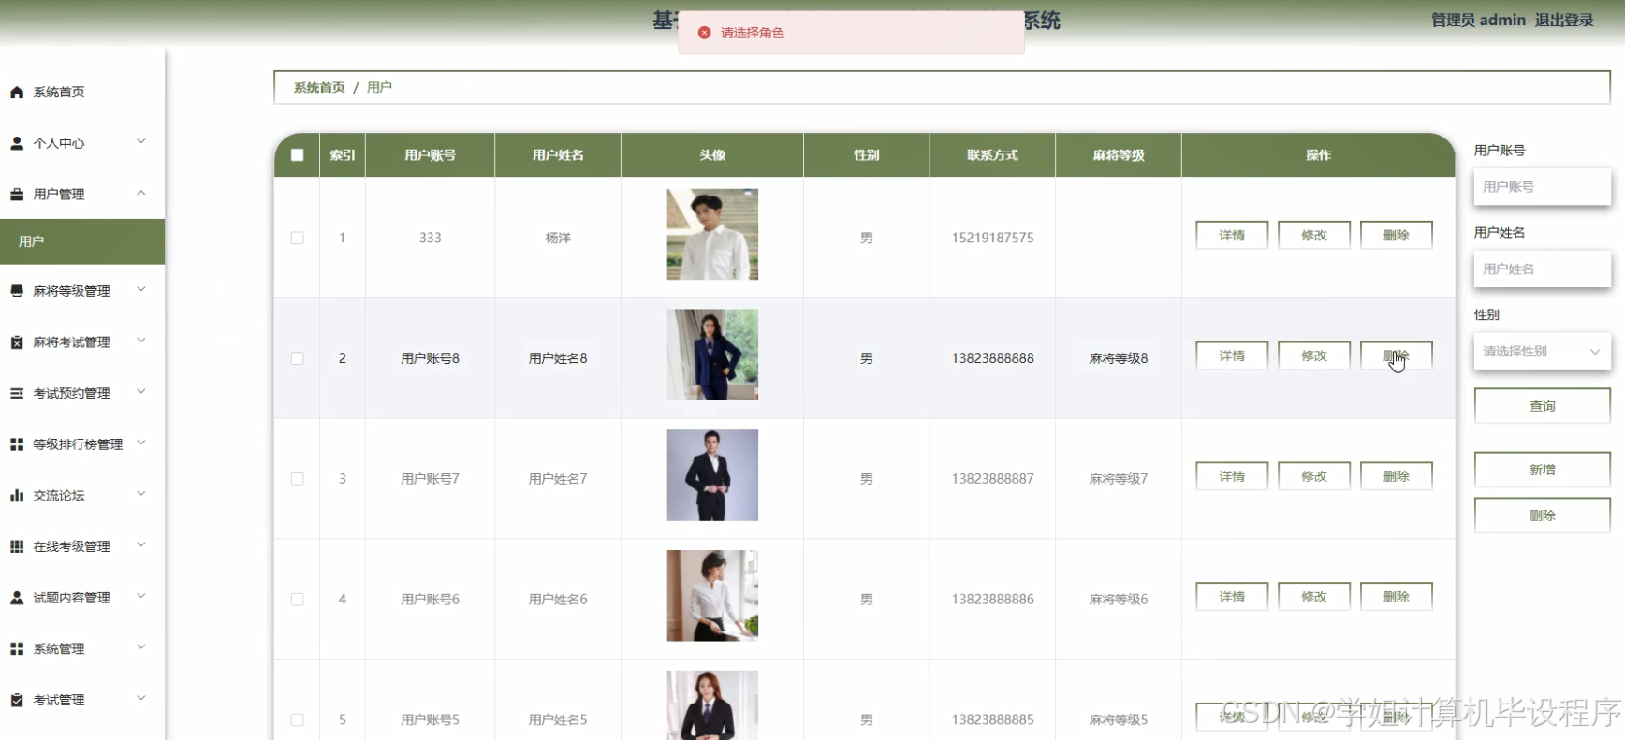The image size is (1625, 740).
Task: Click the bar chart icon beside 交流论坛
Action: point(17,496)
